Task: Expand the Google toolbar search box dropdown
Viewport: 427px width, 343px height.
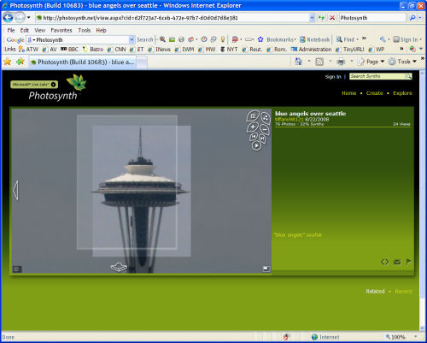Action: [132, 39]
